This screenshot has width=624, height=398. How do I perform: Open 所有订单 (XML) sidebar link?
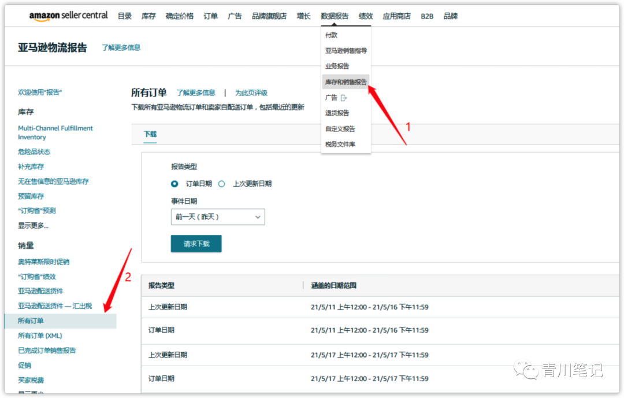40,336
